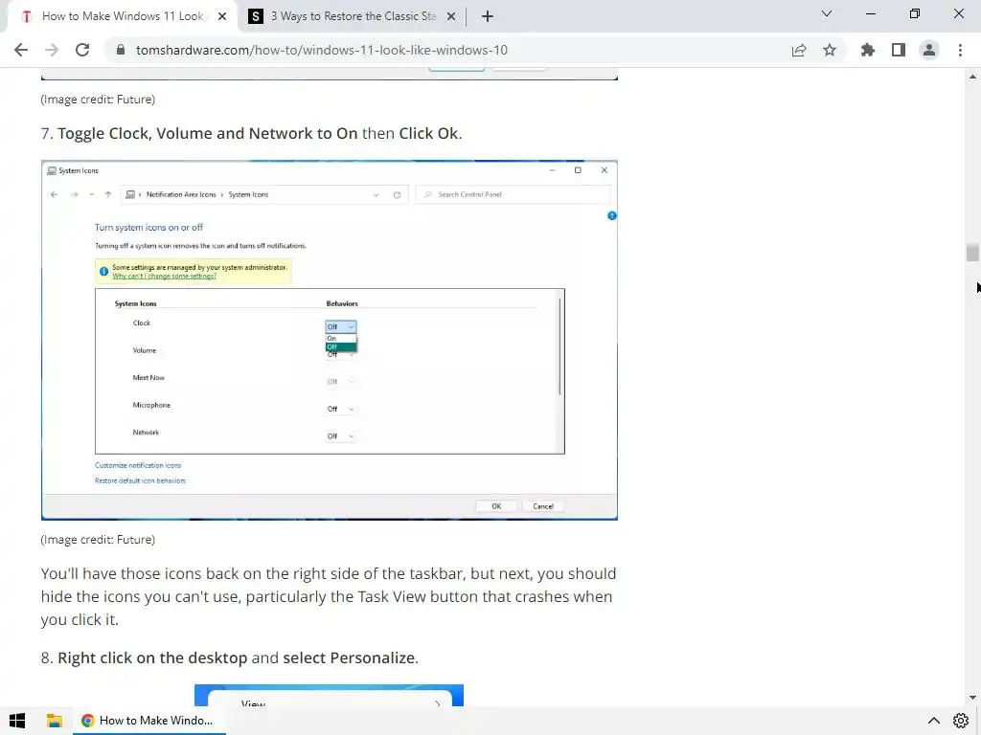Click the browser forward arrow

click(x=52, y=50)
